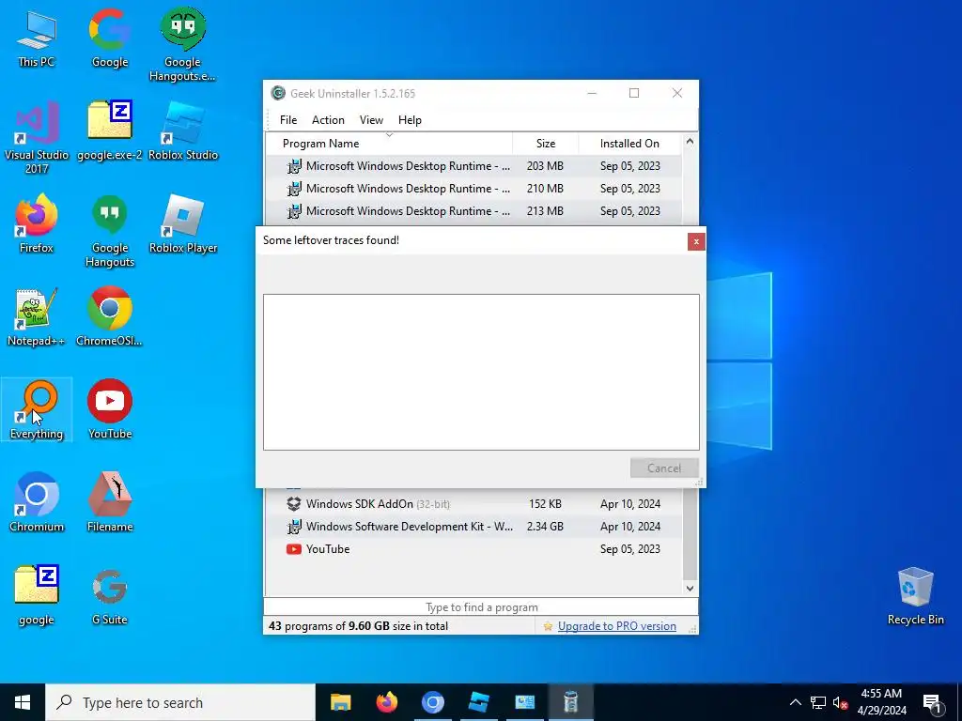Select YouTube desktop icon
Viewport: 962px width, 721px height.
[x=110, y=409]
